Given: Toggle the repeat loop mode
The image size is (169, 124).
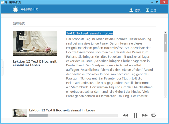Looking at the screenshot, I should click(x=153, y=115).
